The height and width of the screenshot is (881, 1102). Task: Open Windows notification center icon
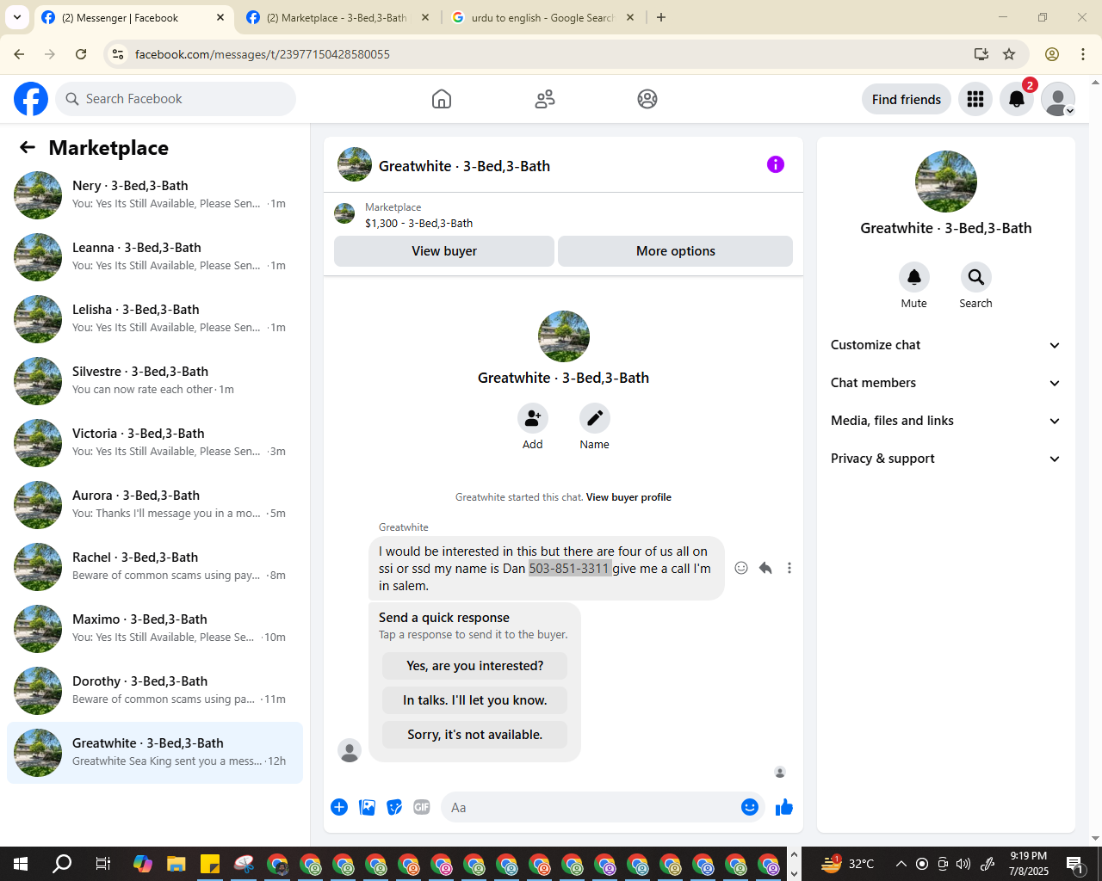[x=1075, y=864]
